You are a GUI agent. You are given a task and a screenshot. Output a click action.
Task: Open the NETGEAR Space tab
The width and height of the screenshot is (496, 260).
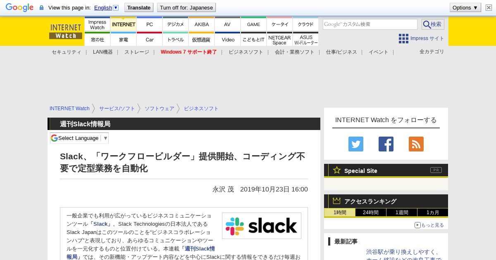pos(279,39)
